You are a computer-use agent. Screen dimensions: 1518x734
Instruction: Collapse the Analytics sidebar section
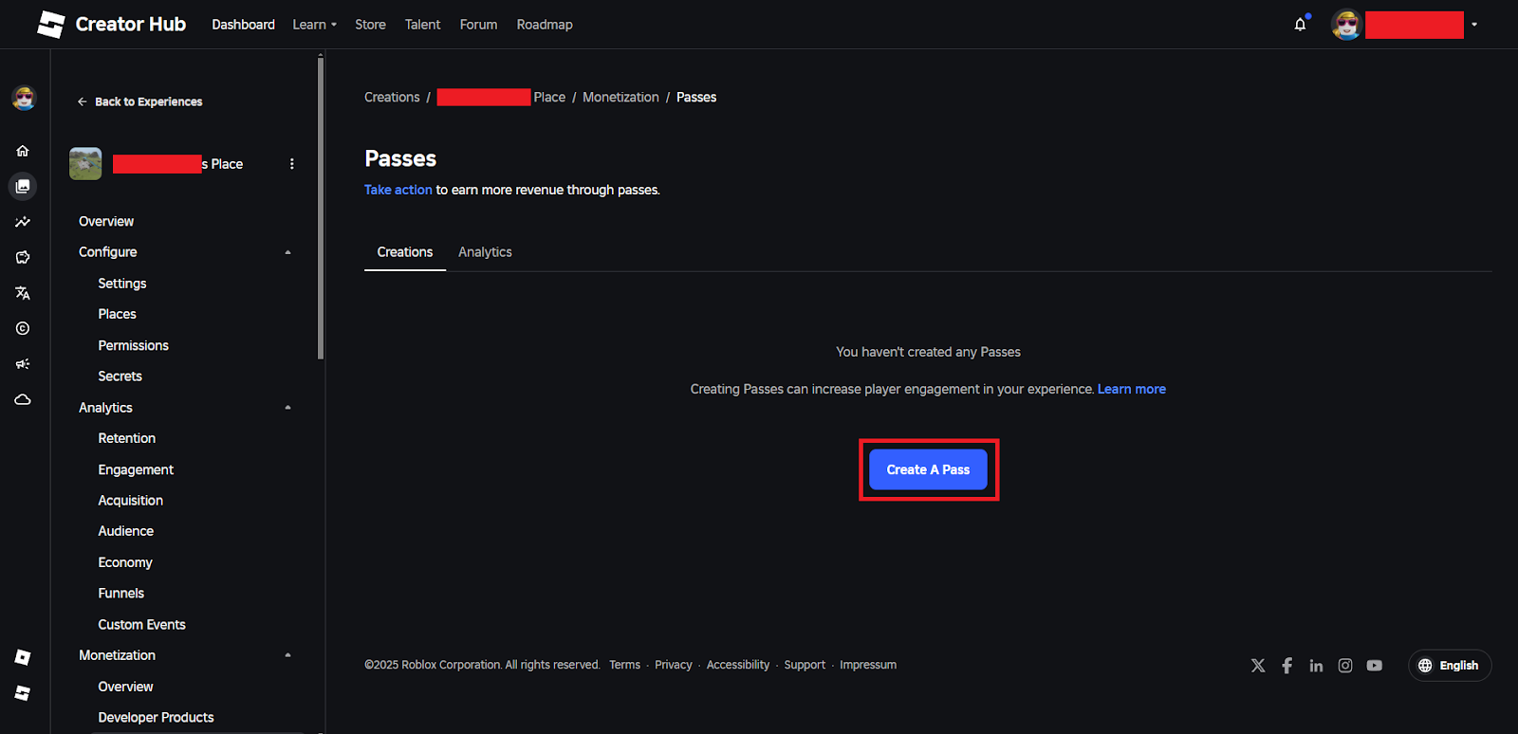(288, 408)
